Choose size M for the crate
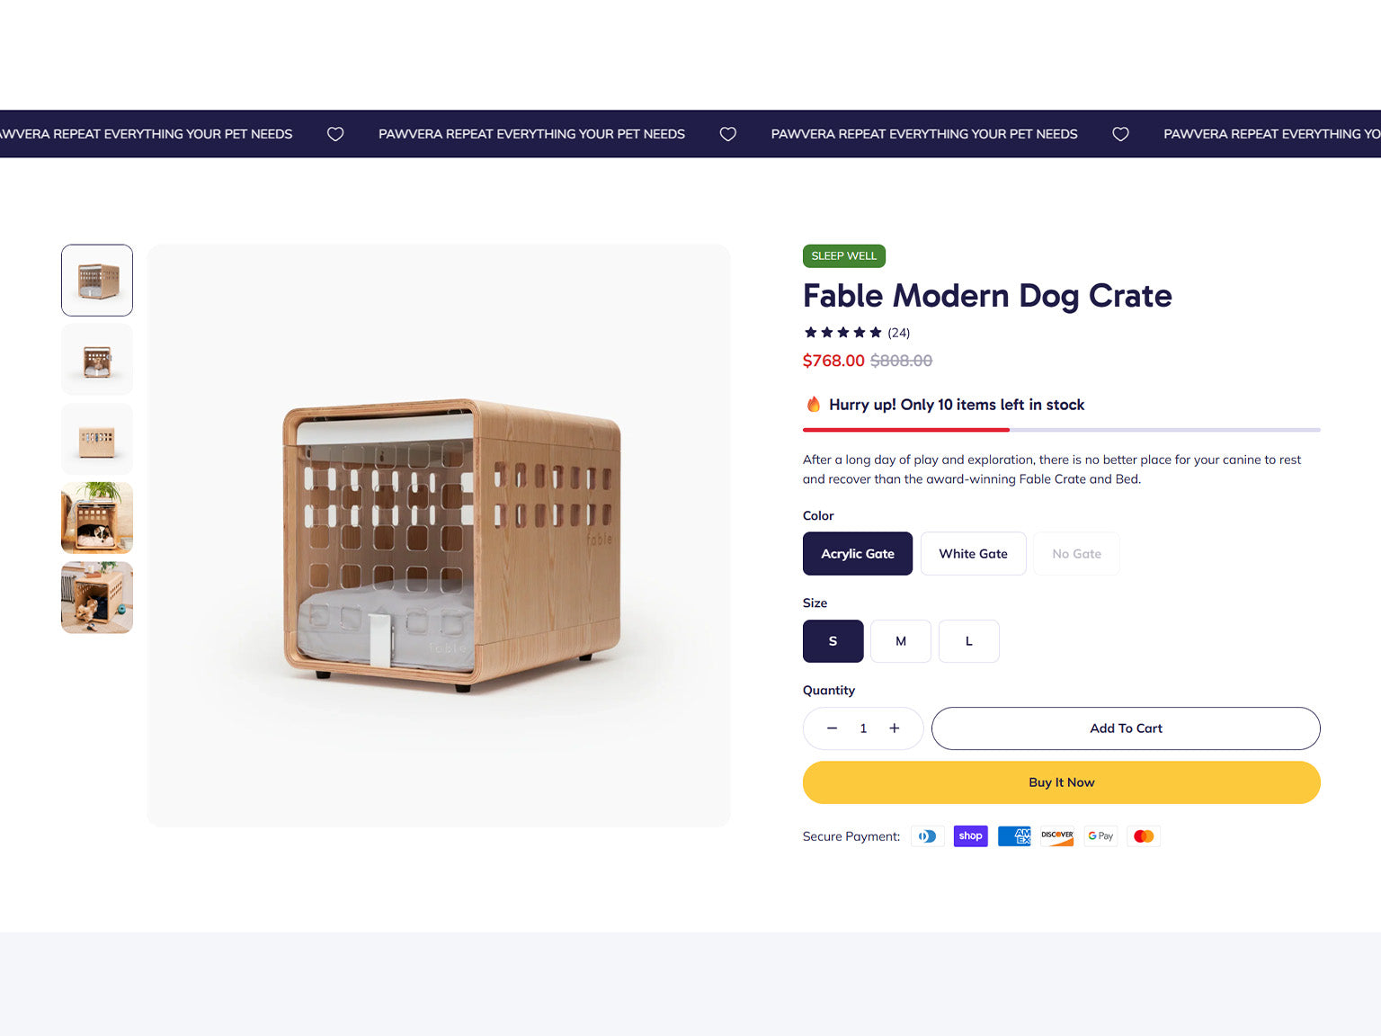 (901, 641)
